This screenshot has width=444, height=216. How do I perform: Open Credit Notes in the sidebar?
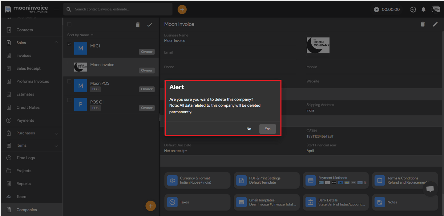point(28,107)
